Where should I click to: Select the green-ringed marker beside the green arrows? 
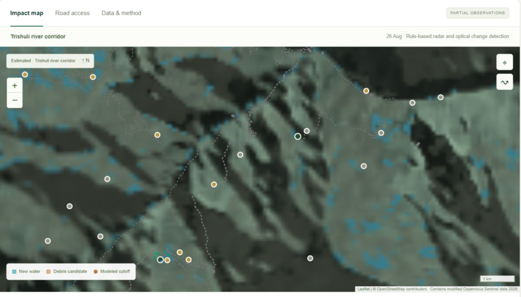[x=160, y=260]
